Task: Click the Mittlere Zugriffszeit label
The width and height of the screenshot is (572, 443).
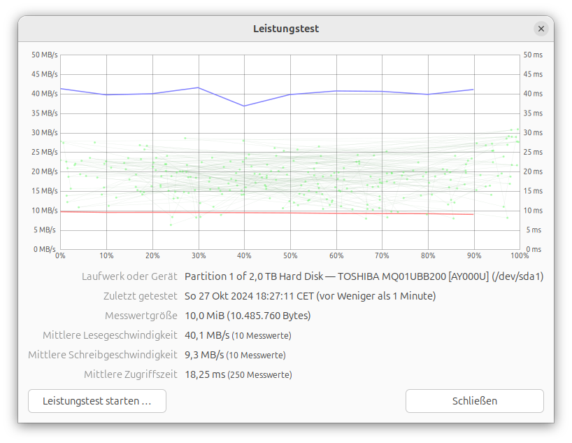Action: coord(131,374)
